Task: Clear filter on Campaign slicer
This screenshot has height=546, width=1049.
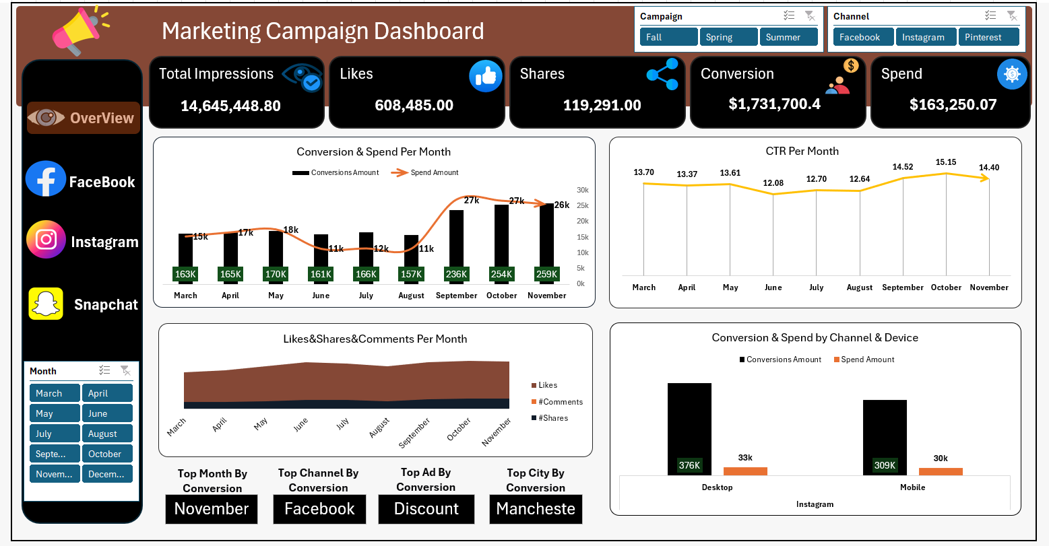Action: coord(810,16)
